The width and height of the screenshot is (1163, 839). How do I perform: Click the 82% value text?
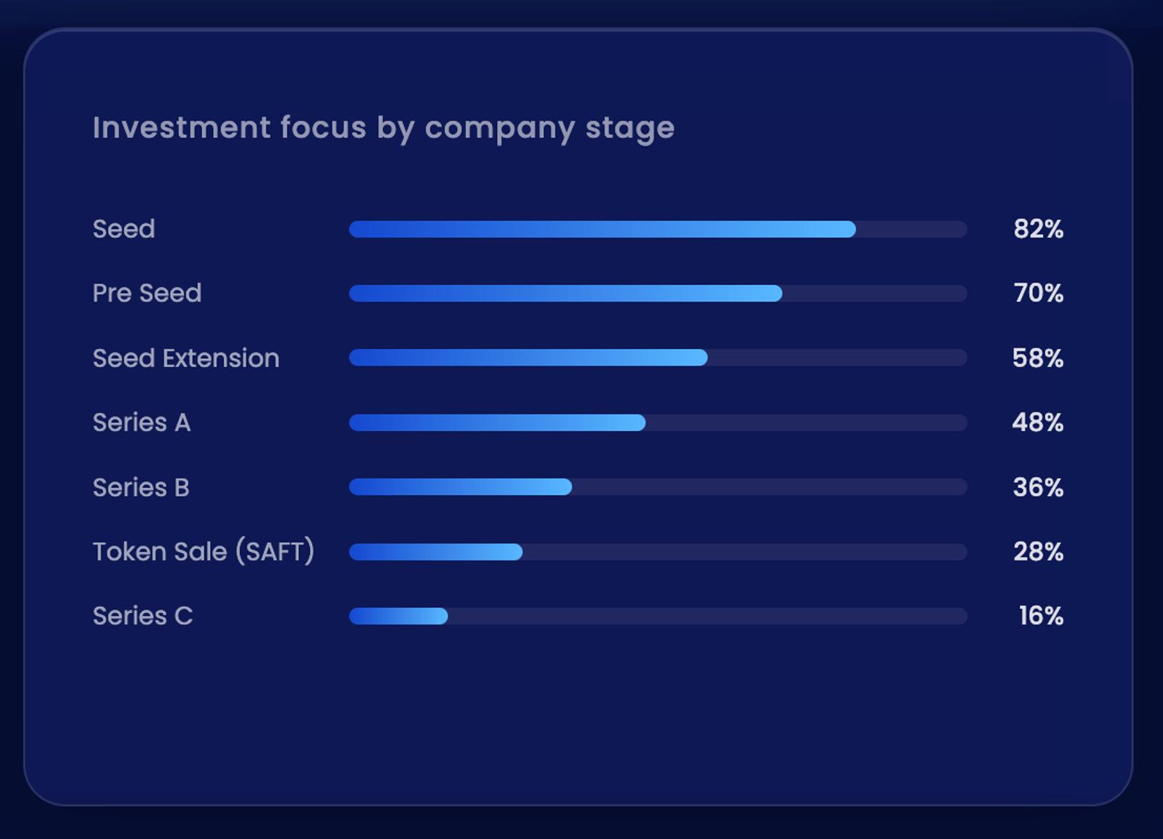(x=1038, y=229)
